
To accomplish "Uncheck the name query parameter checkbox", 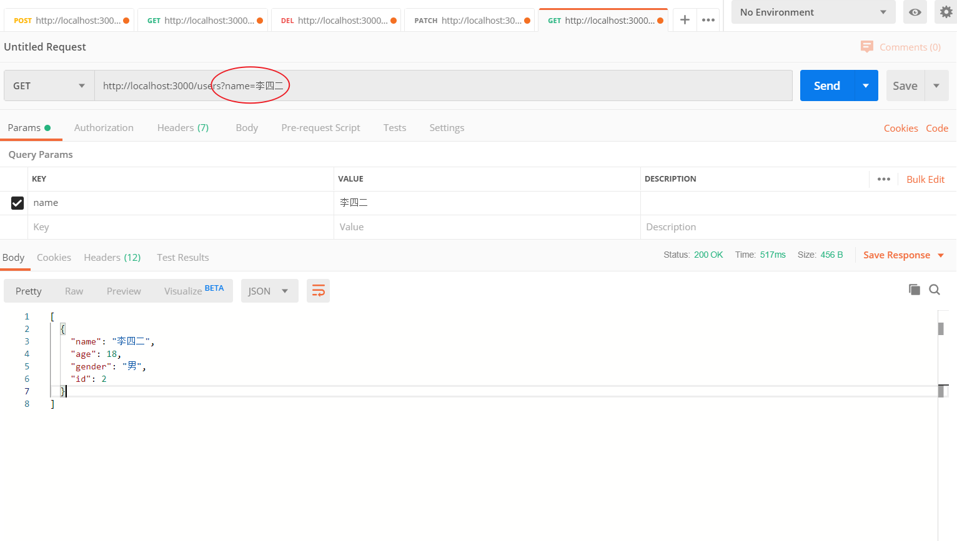I will tap(17, 203).
